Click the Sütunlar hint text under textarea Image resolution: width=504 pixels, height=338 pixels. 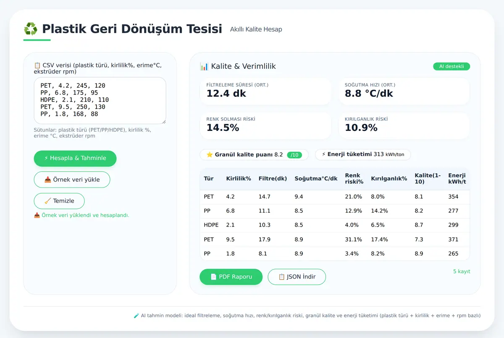(x=92, y=133)
